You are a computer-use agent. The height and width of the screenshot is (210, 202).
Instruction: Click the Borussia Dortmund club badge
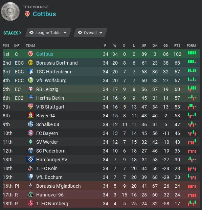coord(30,63)
